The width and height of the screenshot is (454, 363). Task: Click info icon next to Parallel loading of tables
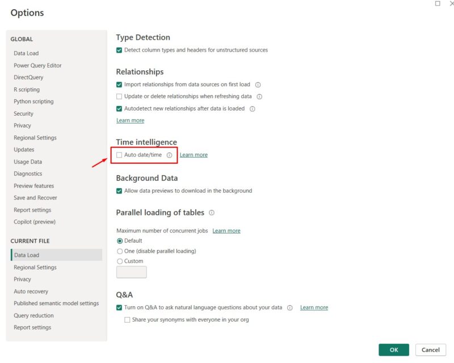coord(212,213)
